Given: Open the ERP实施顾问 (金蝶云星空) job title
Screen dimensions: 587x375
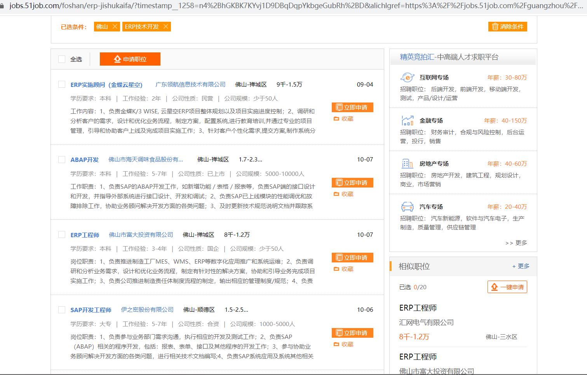Looking at the screenshot, I should tap(106, 85).
